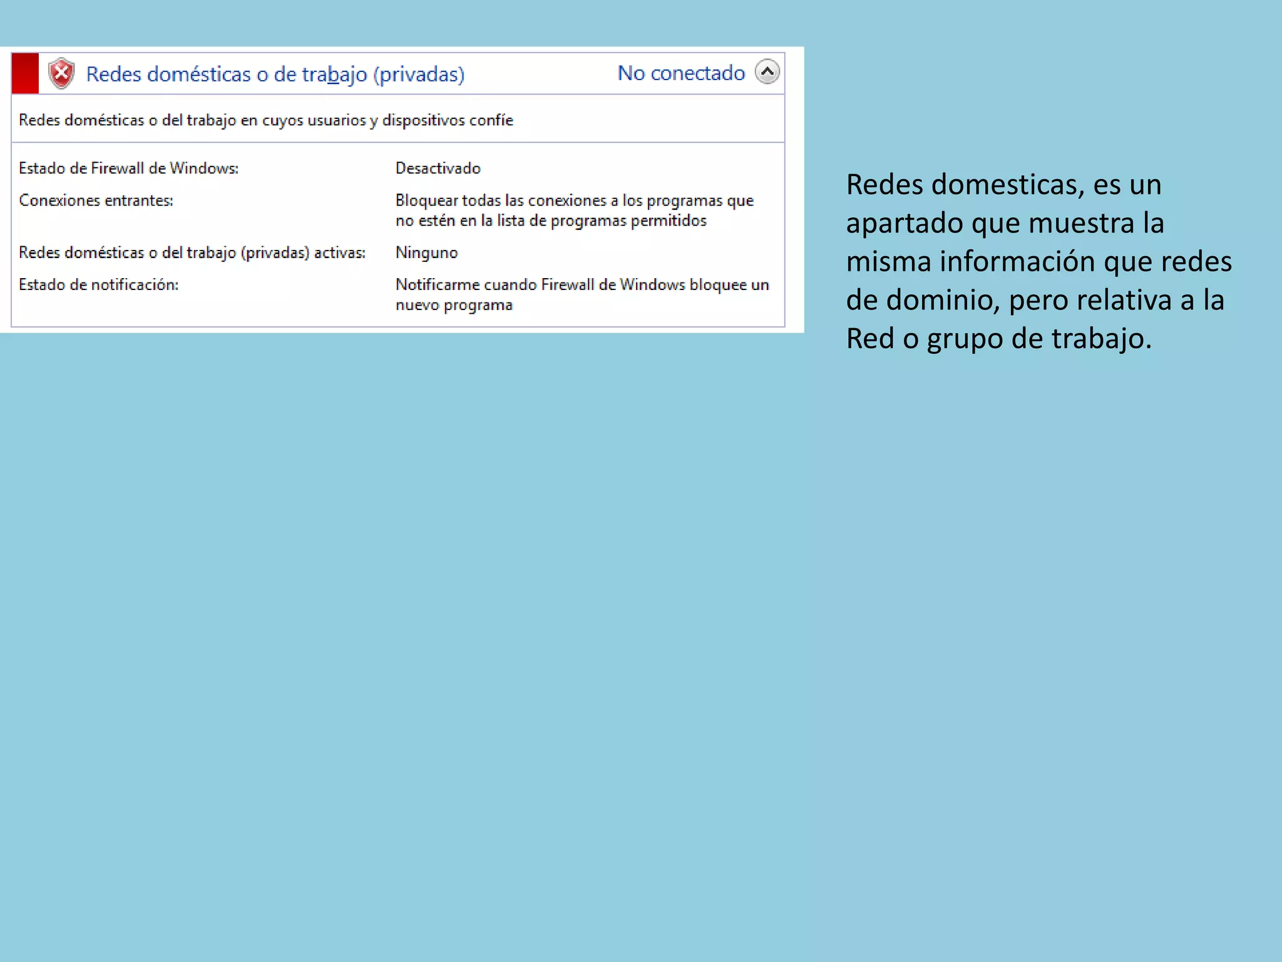Viewport: 1282px width, 962px height.
Task: Select 'Redes domésticas o del trabajo (privadas) activas:' label
Action: coord(192,252)
